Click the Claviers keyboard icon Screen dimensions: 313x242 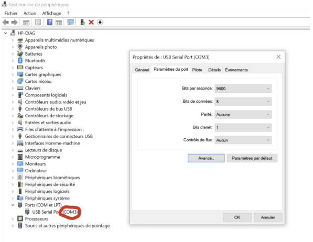(x=20, y=88)
